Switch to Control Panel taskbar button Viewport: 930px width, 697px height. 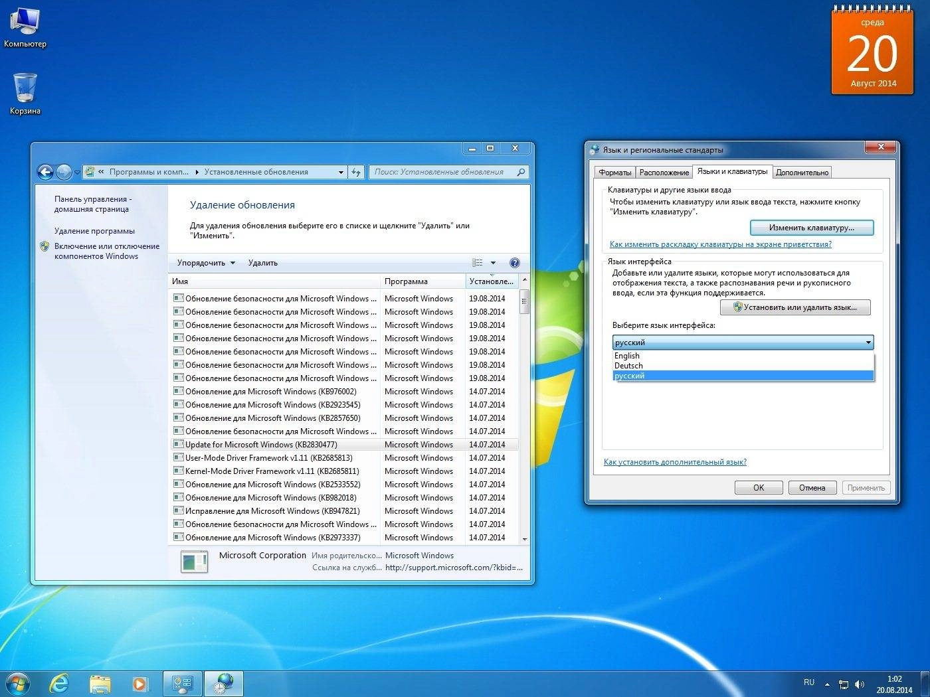[182, 684]
